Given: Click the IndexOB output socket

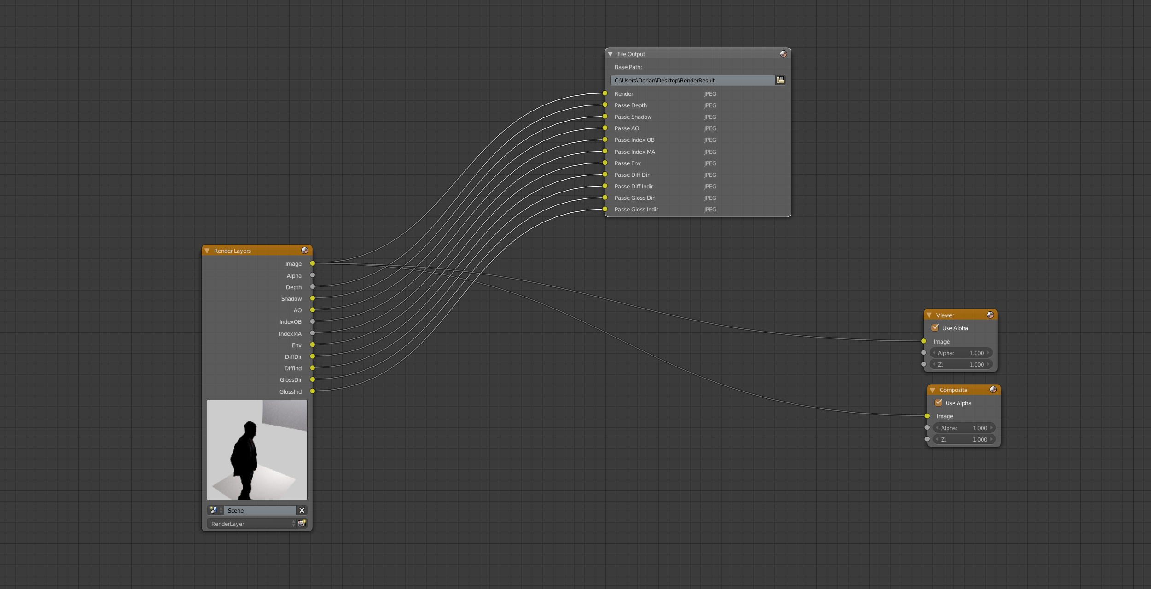Looking at the screenshot, I should (312, 321).
